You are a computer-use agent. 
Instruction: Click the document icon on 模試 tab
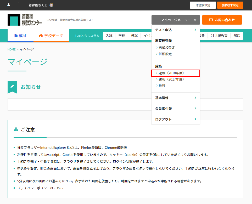16,36
